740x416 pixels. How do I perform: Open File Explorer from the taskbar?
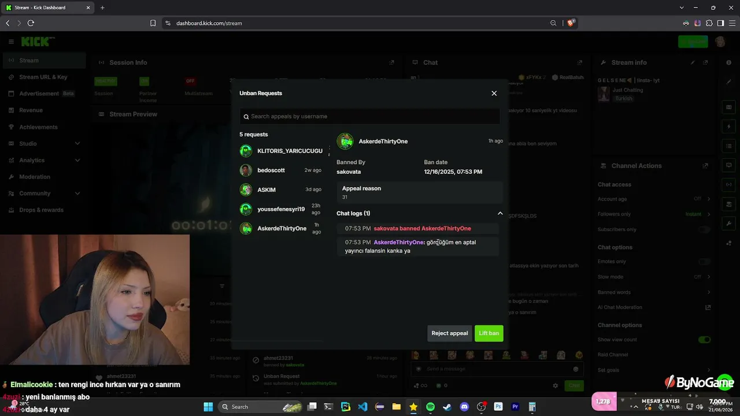(x=397, y=407)
